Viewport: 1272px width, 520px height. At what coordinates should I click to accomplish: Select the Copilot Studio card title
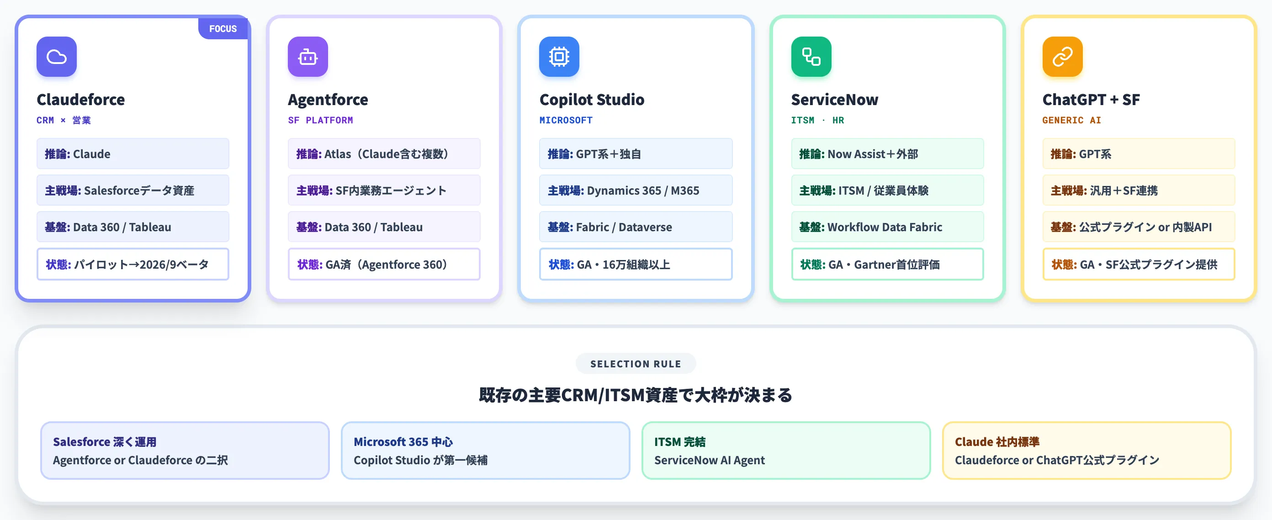pyautogui.click(x=592, y=100)
